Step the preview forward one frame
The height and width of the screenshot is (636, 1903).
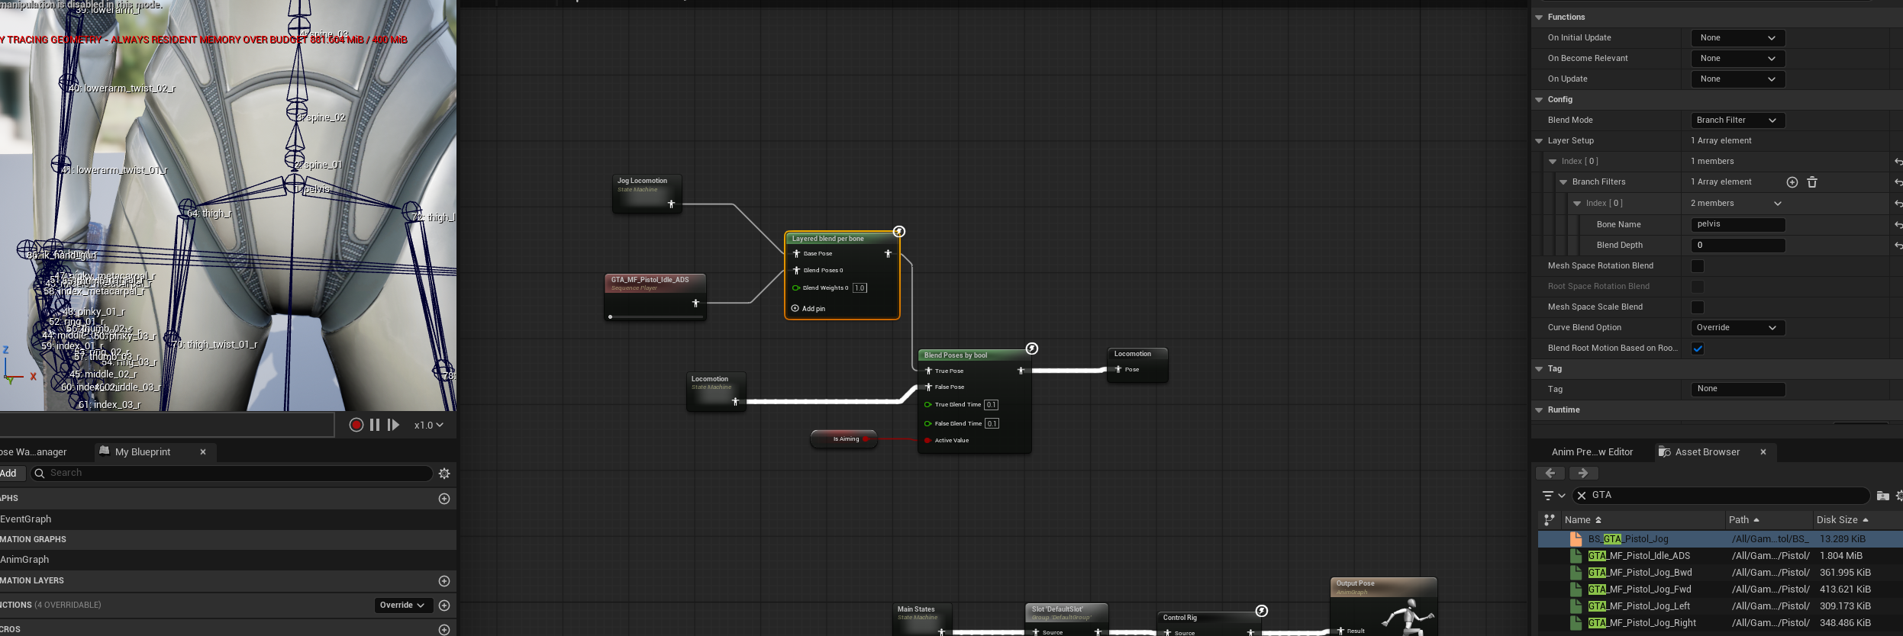tap(393, 425)
